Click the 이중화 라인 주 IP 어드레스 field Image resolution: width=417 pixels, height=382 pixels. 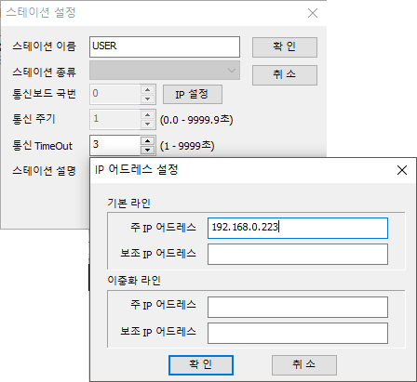[298, 307]
